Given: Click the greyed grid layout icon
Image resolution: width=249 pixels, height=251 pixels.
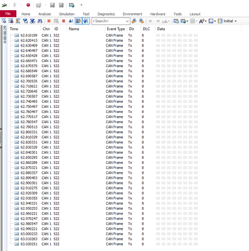Looking at the screenshot, I should pos(193,21).
